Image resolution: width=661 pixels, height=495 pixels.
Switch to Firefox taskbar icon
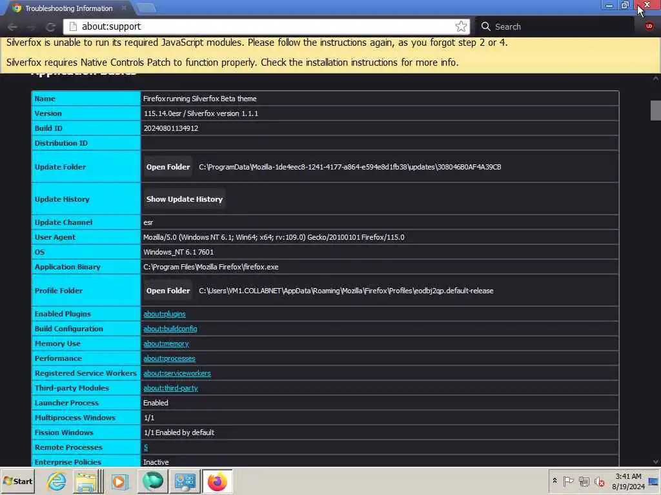(x=217, y=481)
